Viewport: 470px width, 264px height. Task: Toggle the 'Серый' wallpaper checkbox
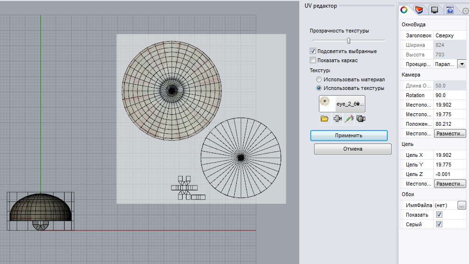pos(439,224)
